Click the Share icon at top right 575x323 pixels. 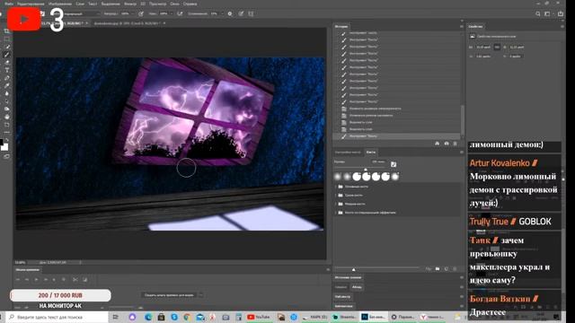click(x=561, y=14)
